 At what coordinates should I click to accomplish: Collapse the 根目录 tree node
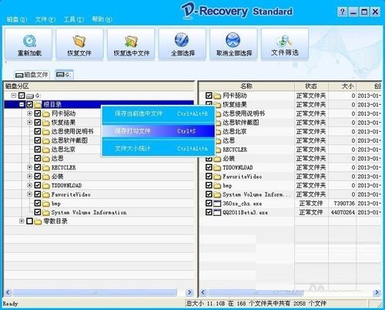point(22,104)
